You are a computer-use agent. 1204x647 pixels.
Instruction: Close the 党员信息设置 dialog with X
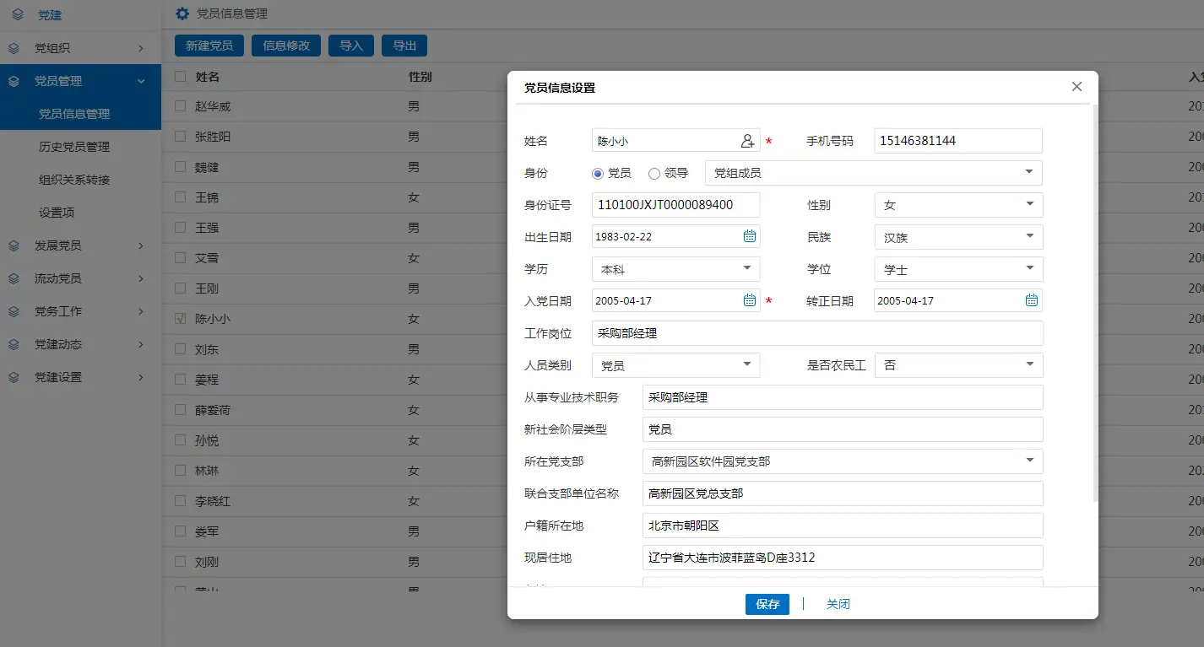[x=1077, y=87]
